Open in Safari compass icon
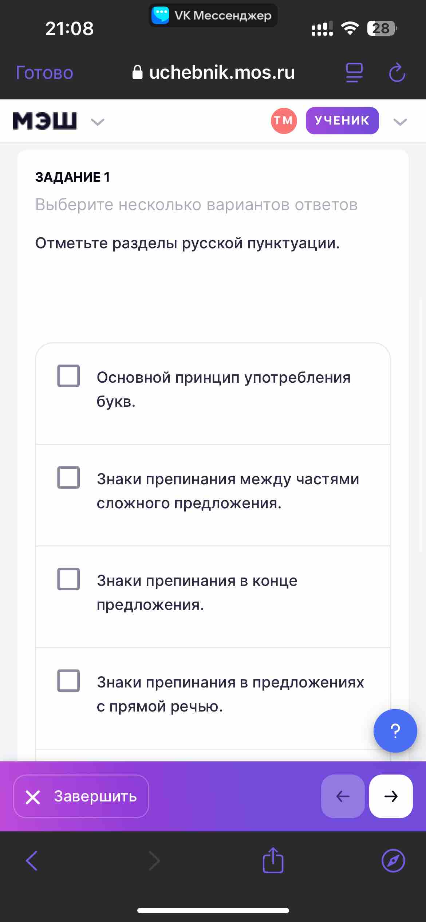Viewport: 426px width, 922px height. pos(393,860)
